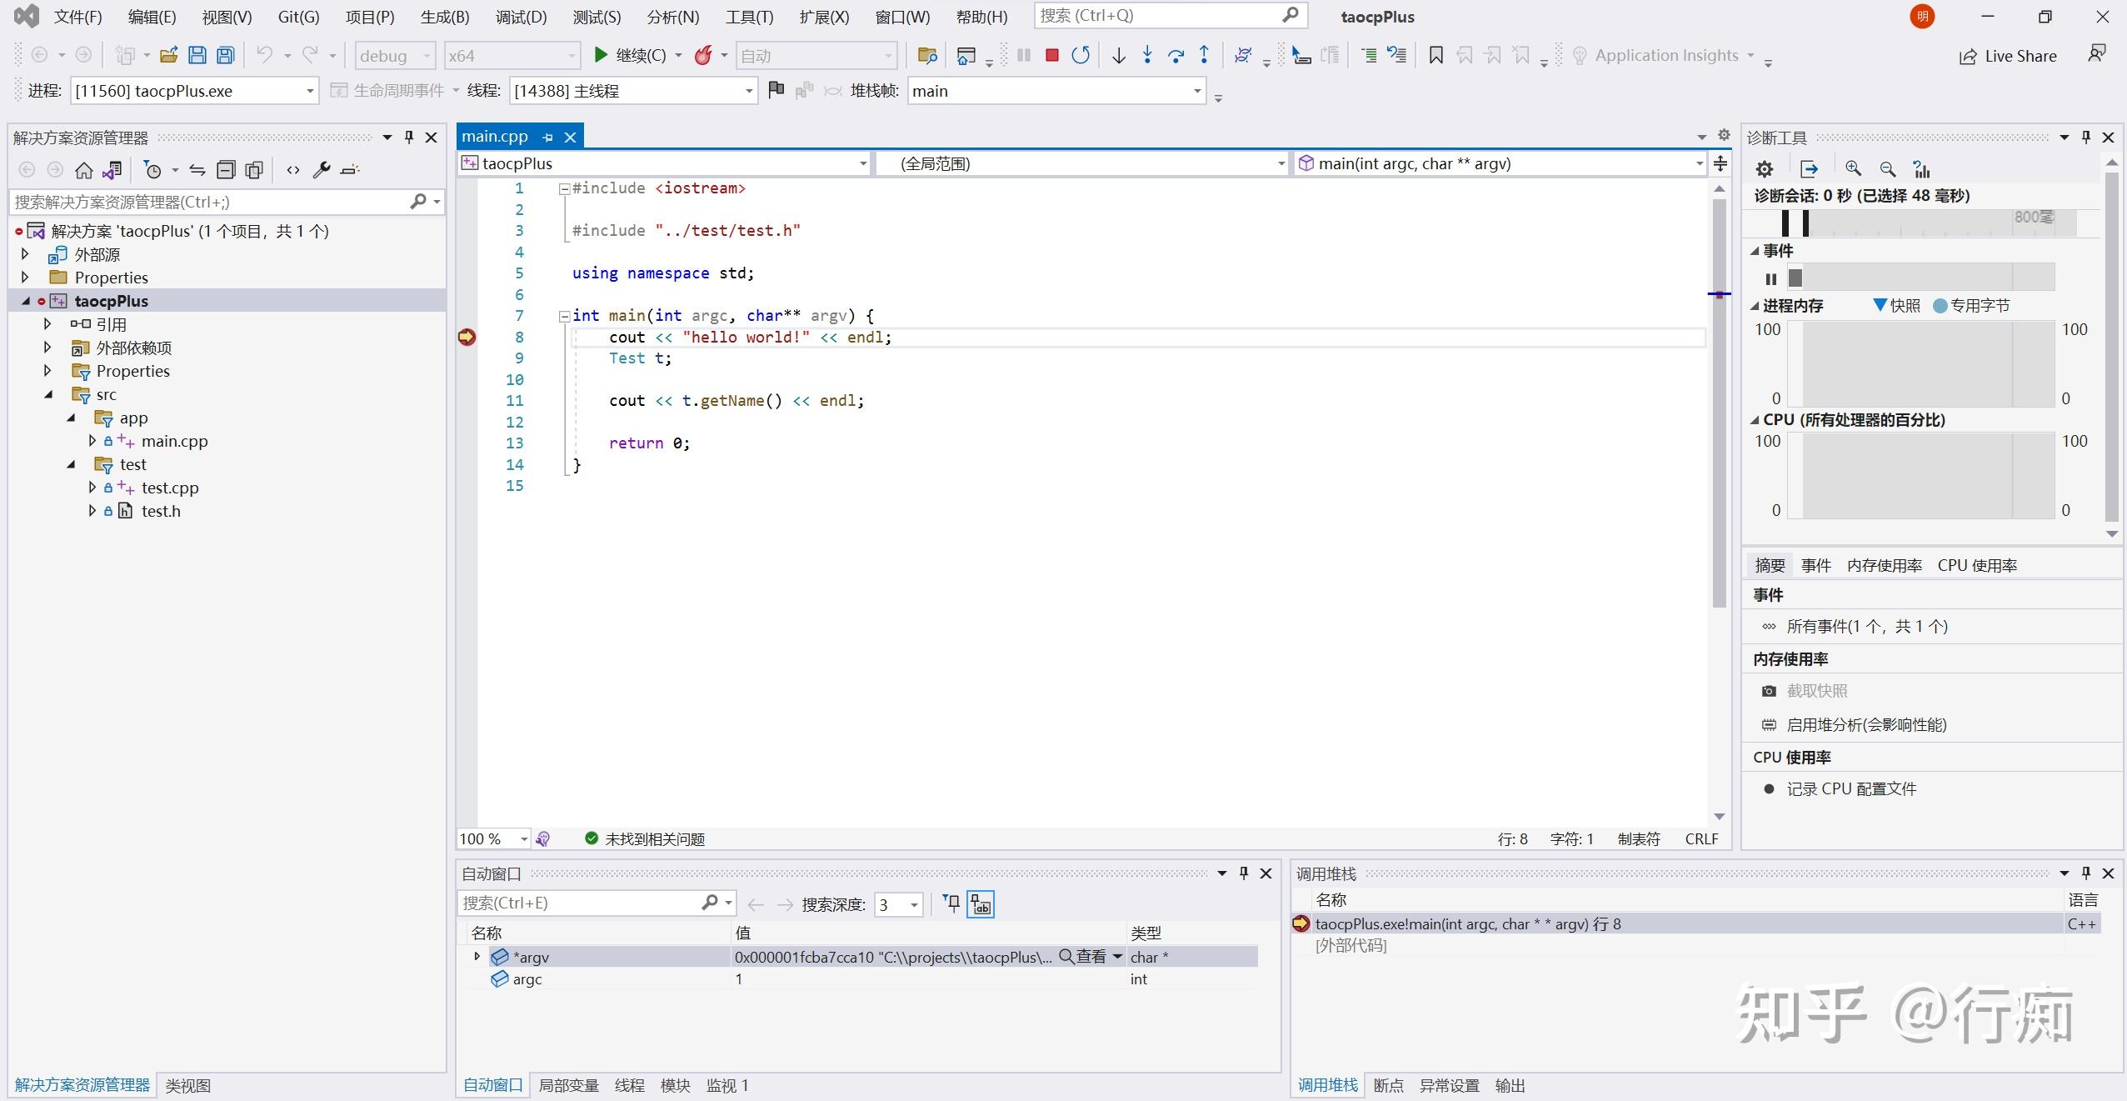Image resolution: width=2127 pixels, height=1101 pixels.
Task: Expand the *argv variable row
Action: (x=477, y=957)
